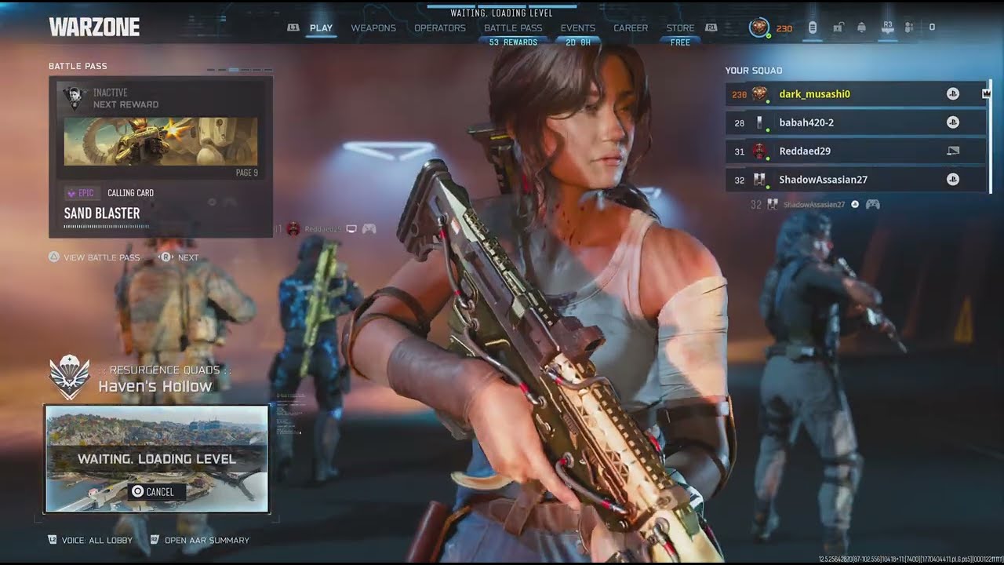1004x565 pixels.
Task: Click the 2D 0H event timer
Action: (x=578, y=42)
